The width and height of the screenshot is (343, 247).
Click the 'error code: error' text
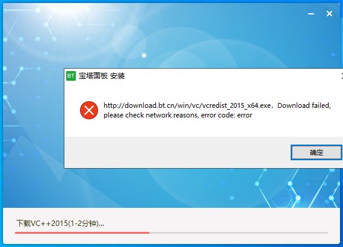point(226,115)
